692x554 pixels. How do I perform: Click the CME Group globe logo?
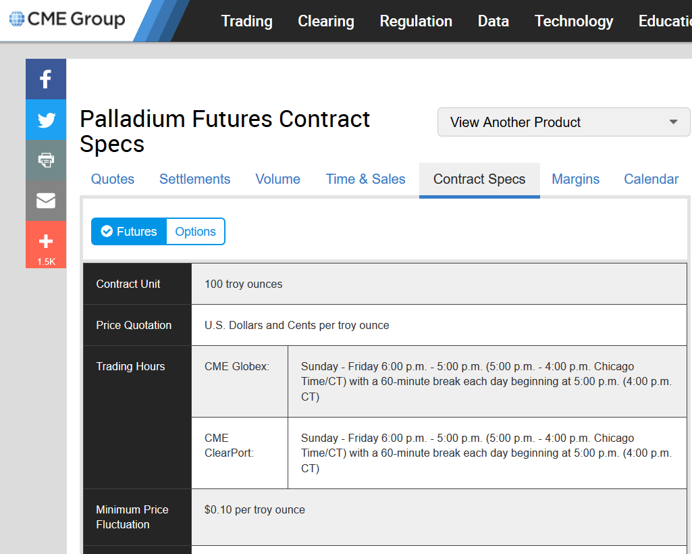coord(17,19)
